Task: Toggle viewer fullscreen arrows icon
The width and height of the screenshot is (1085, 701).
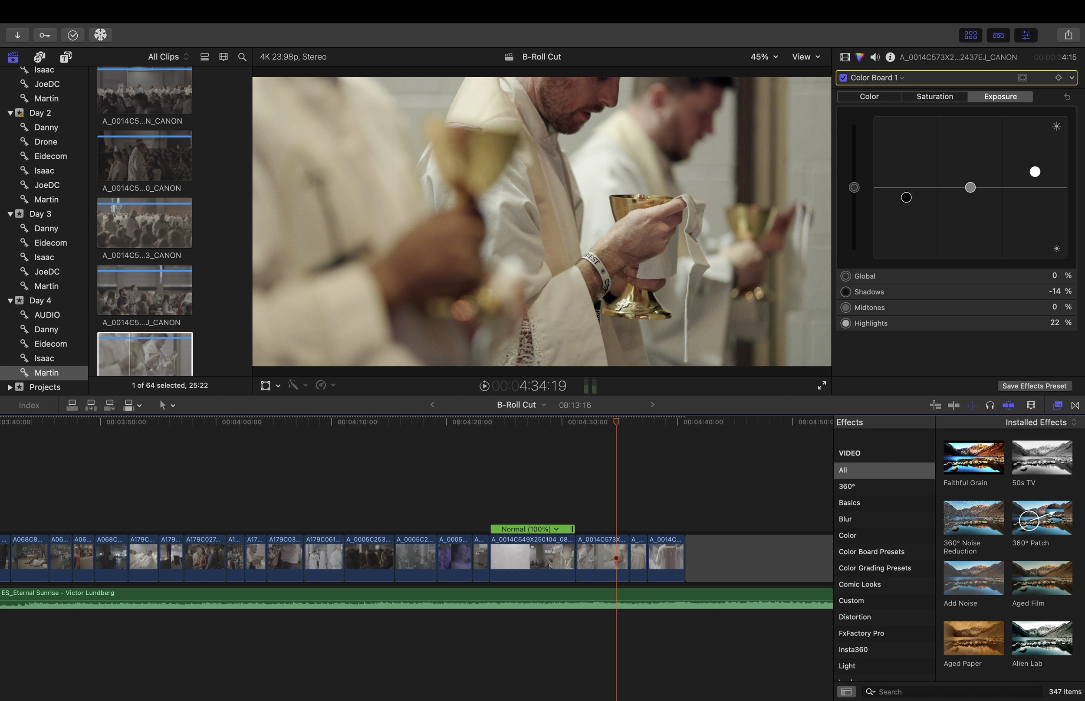Action: point(822,386)
